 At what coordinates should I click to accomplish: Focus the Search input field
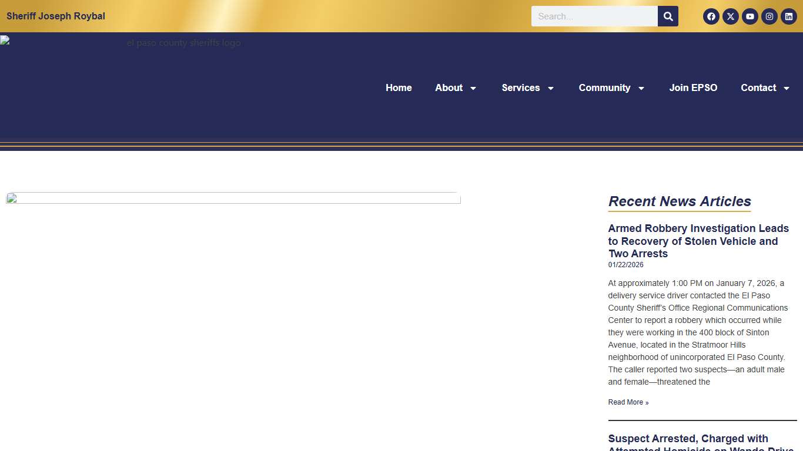[594, 16]
